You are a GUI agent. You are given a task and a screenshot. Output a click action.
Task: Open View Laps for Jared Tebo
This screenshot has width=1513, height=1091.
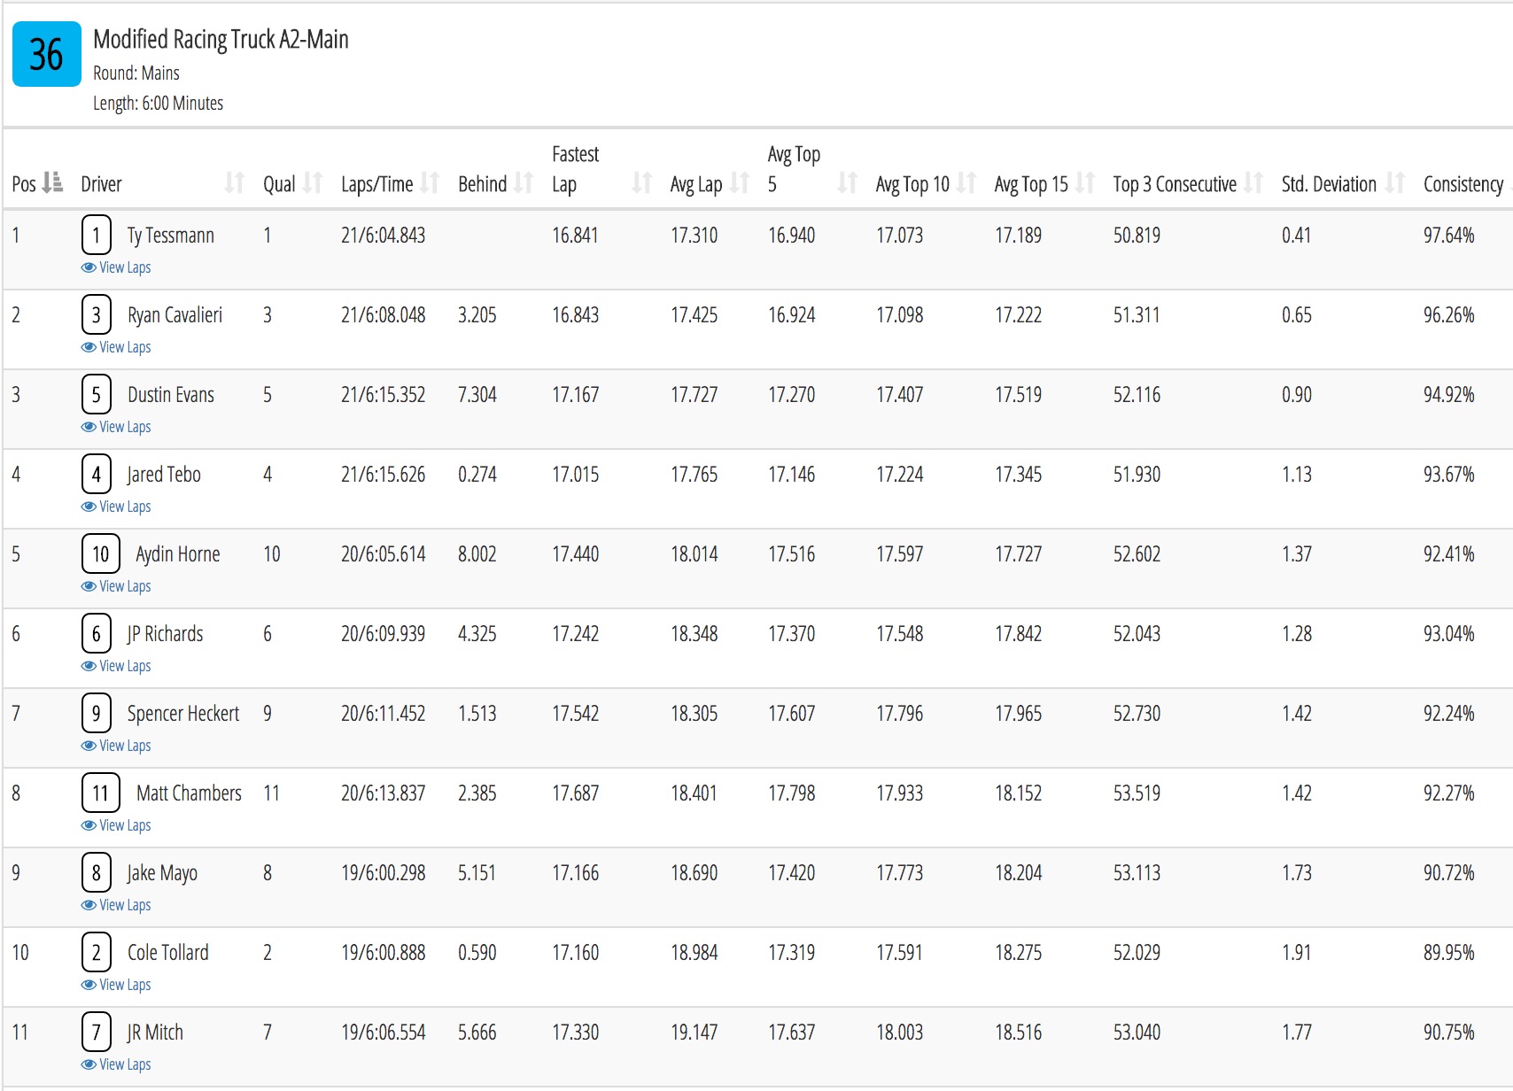(x=116, y=507)
